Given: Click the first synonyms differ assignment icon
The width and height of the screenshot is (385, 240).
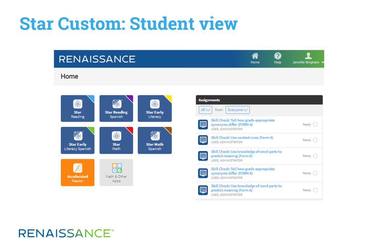Looking at the screenshot, I should coord(203,125).
